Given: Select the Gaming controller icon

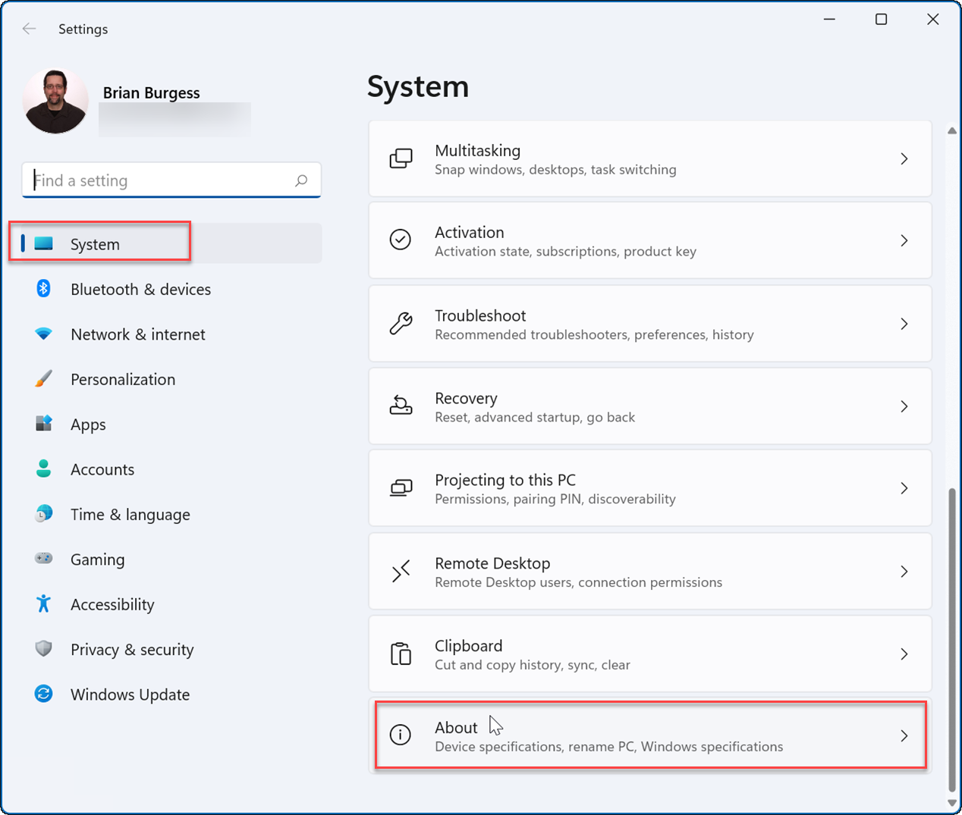Looking at the screenshot, I should pos(44,560).
